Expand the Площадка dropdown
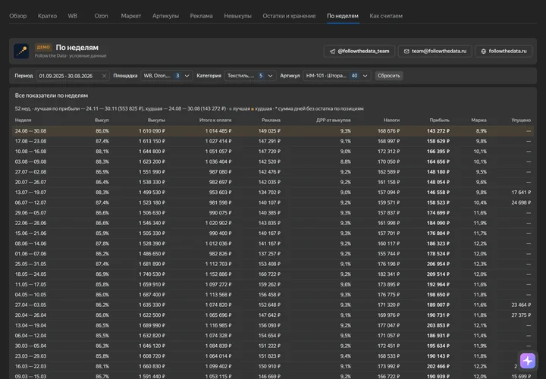The height and width of the screenshot is (379, 546). pyautogui.click(x=166, y=76)
